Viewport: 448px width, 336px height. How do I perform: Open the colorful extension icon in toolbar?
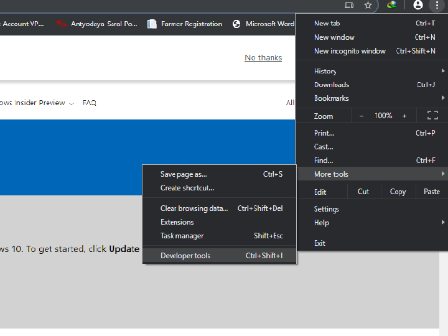click(x=392, y=5)
